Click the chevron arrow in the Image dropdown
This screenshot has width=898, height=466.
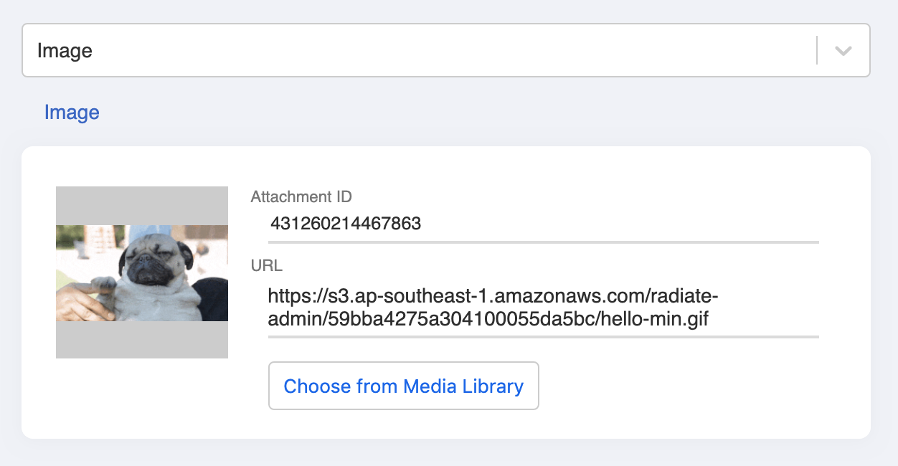[843, 51]
